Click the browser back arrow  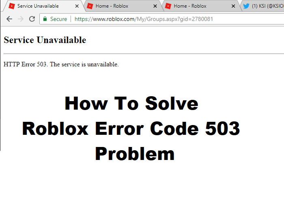tap(9, 19)
